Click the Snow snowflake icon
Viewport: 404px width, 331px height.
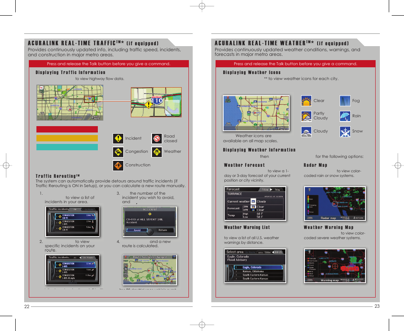tap(345, 132)
